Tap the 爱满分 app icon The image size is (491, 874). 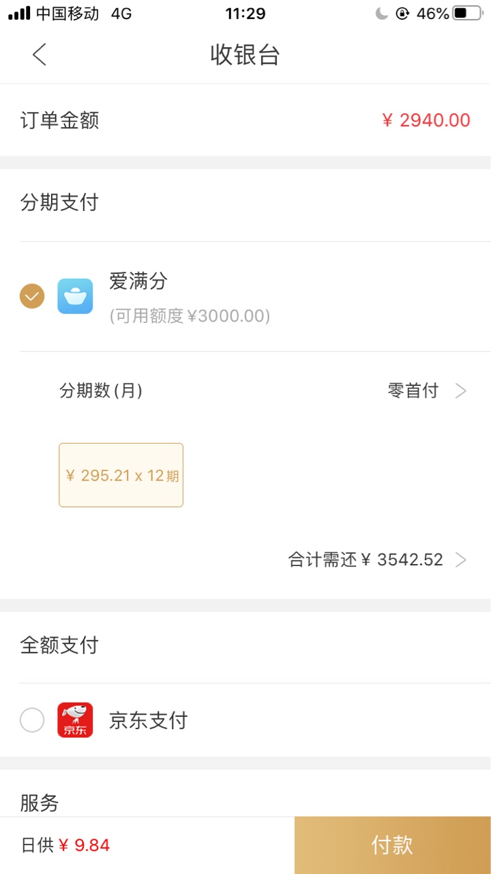tap(75, 296)
